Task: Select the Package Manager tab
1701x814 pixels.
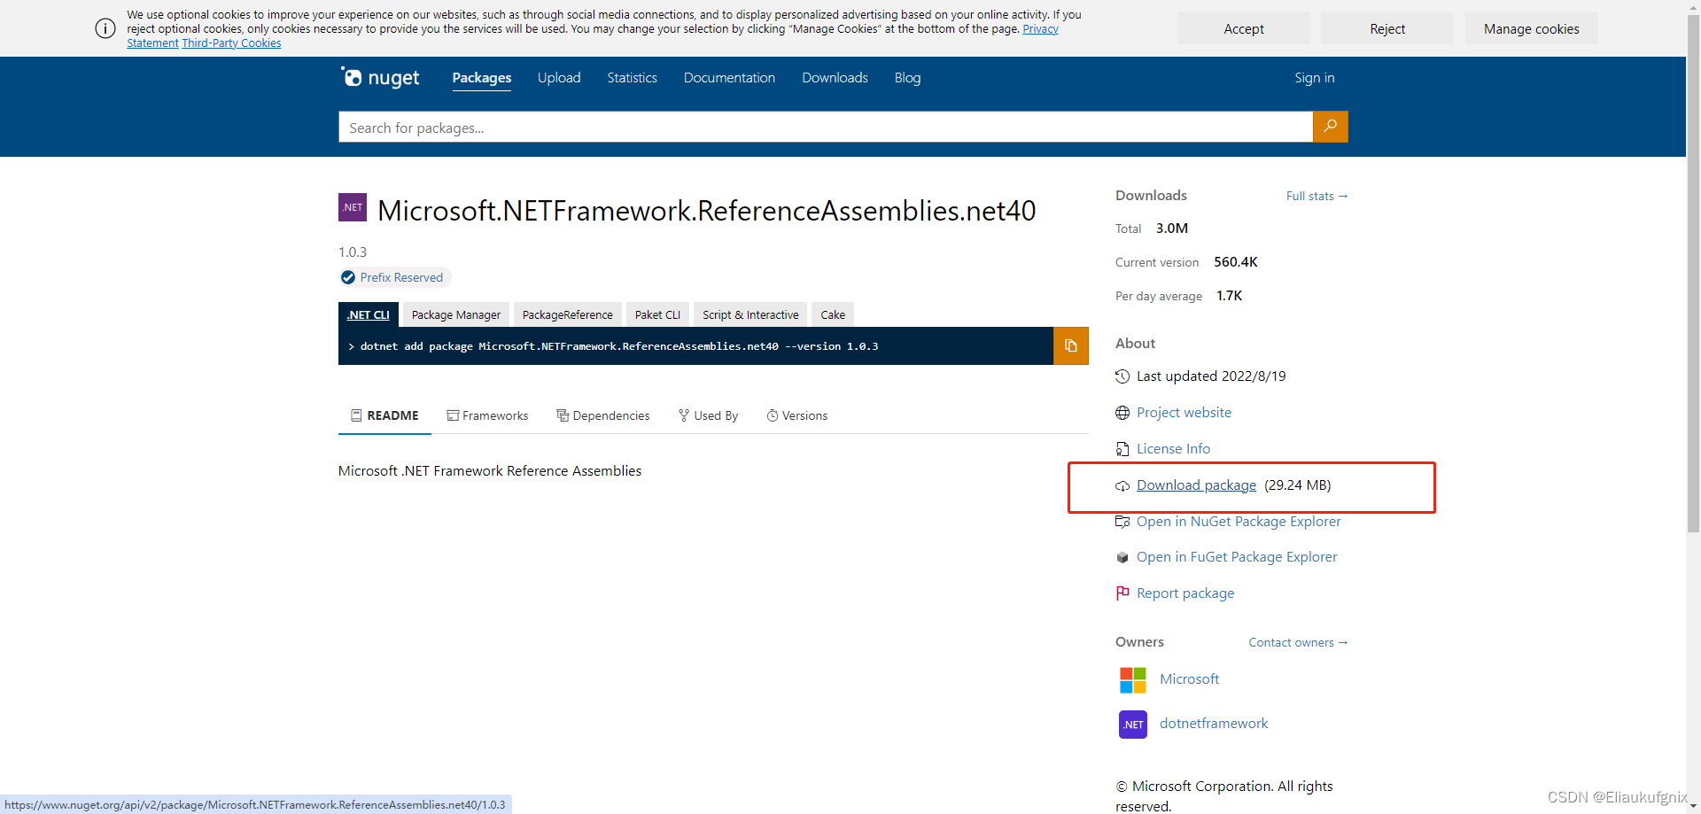Action: [455, 314]
